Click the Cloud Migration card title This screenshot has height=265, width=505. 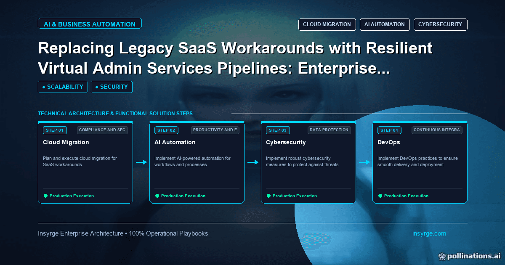click(66, 142)
